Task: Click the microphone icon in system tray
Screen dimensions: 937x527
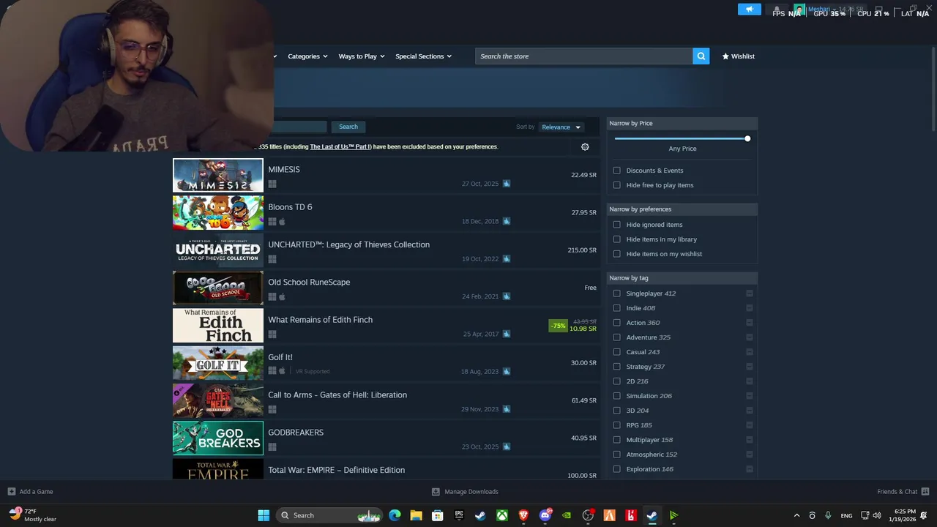Action: [828, 515]
